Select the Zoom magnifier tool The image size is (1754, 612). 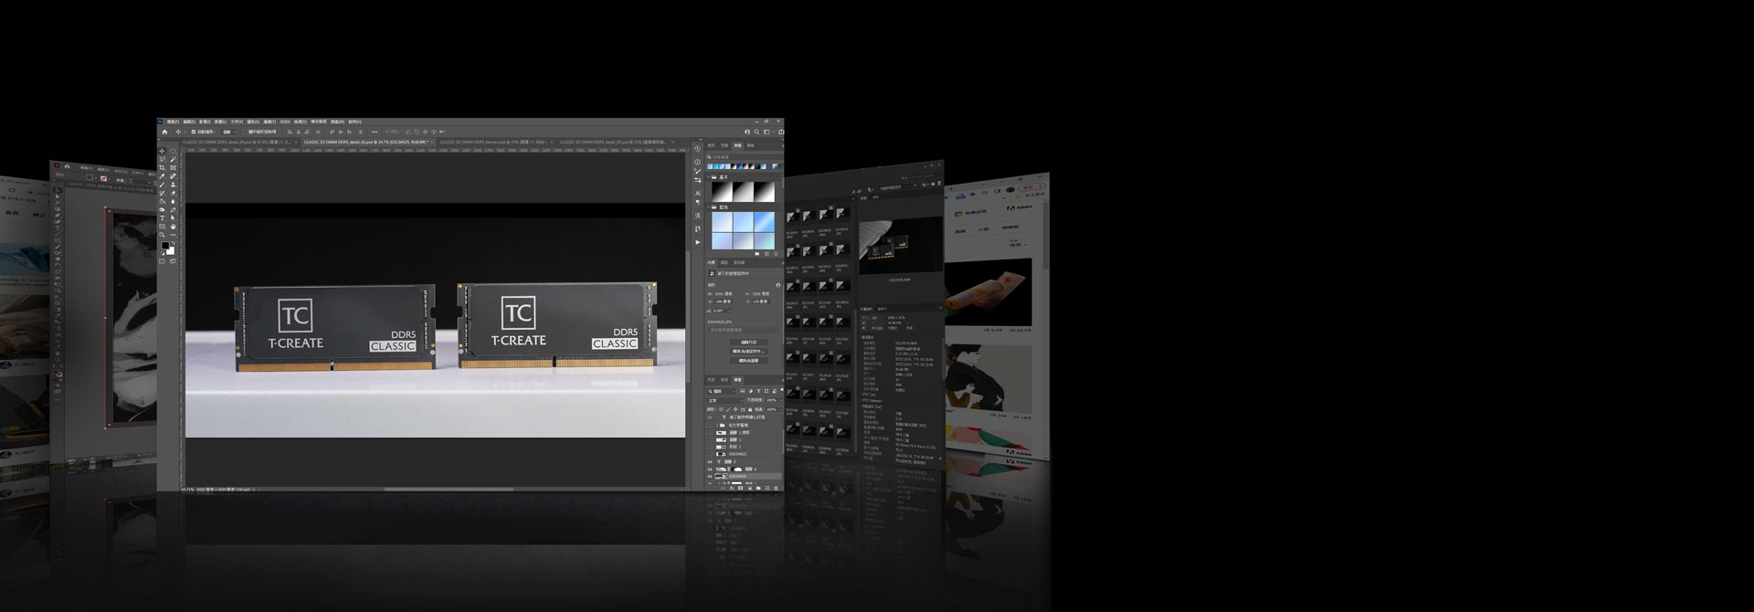(x=162, y=235)
